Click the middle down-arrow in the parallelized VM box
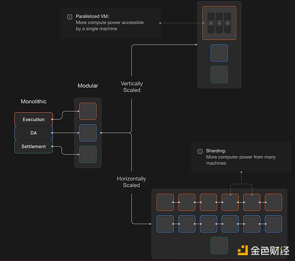Screen dimensions: 295x261 219,23
